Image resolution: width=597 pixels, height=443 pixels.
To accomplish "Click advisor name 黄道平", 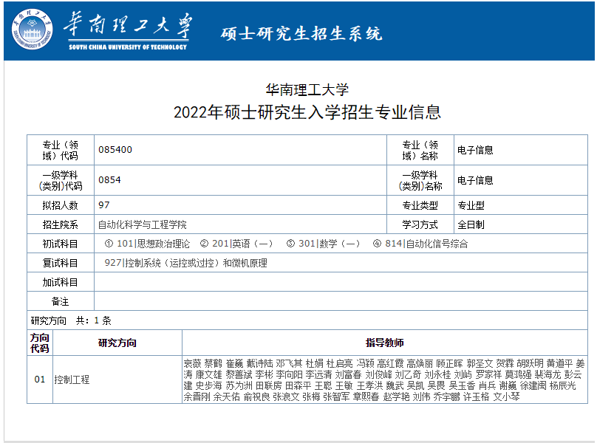I will (560, 363).
